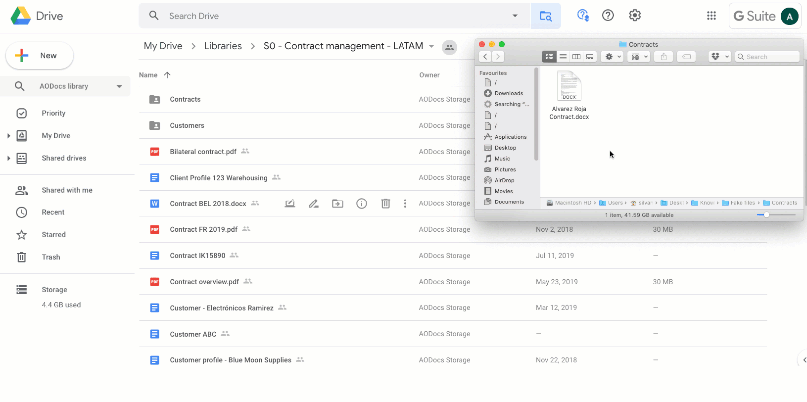
Task: Open Shared with me in sidebar
Action: click(67, 190)
